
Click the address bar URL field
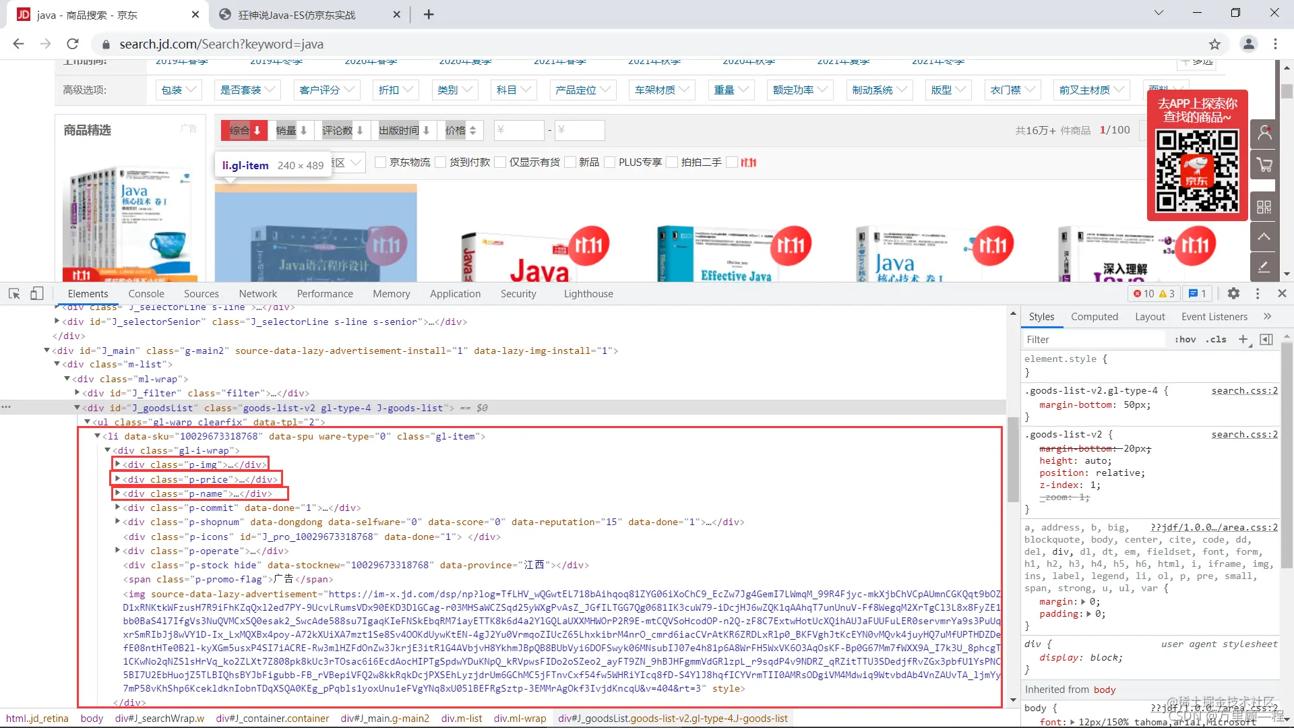[x=647, y=44]
